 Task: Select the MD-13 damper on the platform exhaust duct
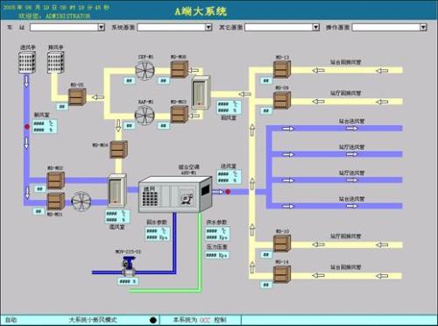coord(282,69)
